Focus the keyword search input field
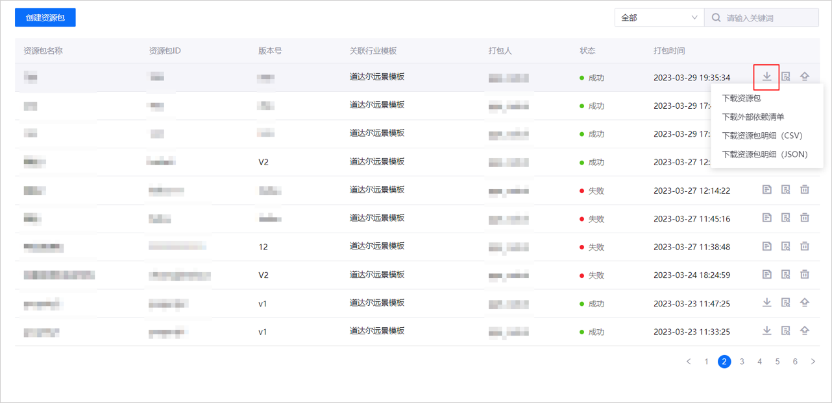This screenshot has height=403, width=832. click(769, 17)
